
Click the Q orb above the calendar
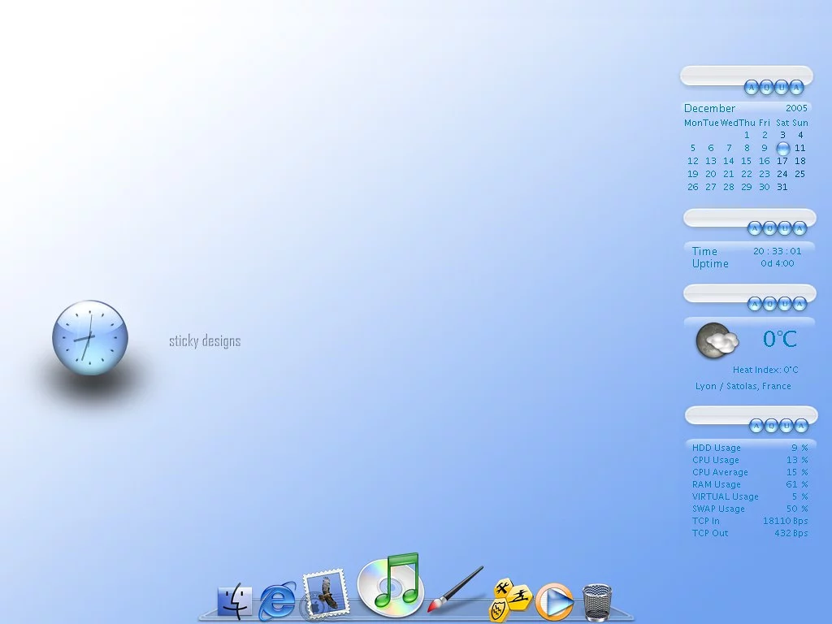[x=766, y=88]
